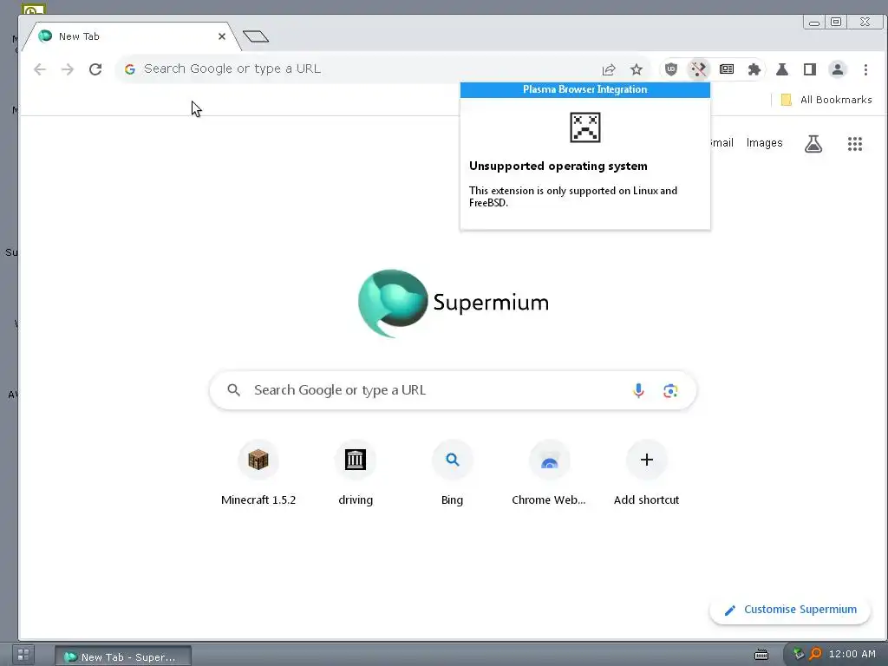The image size is (888, 666).
Task: Open the toolbar flask experiments icon
Action: click(x=782, y=69)
